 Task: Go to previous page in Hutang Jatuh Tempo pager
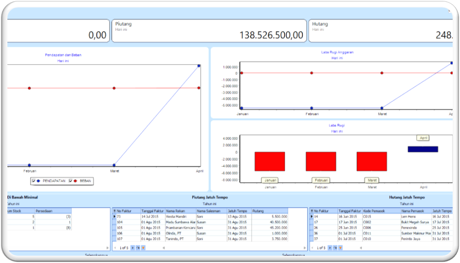(312, 248)
